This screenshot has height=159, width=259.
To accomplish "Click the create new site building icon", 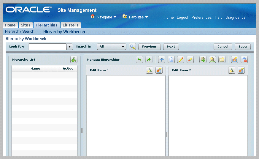I will [212, 59].
